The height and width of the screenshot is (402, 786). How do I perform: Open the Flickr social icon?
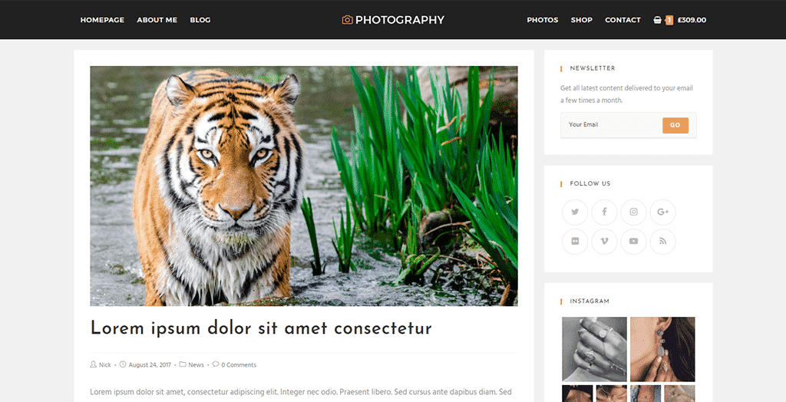tap(574, 242)
